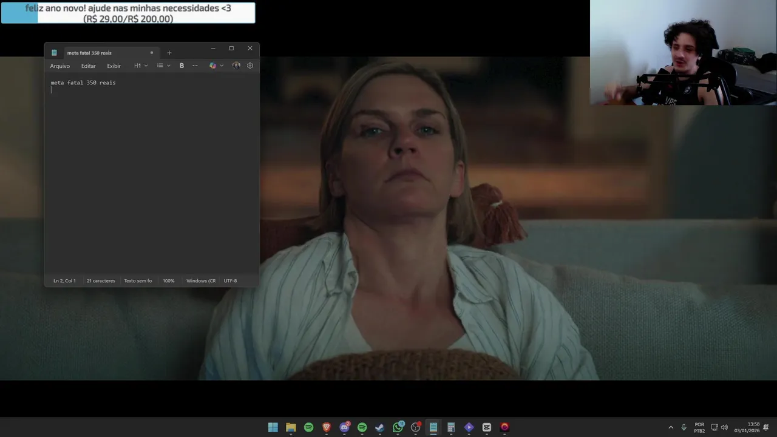Expand the Copilot dropdown arrow
The width and height of the screenshot is (777, 437).
222,66
